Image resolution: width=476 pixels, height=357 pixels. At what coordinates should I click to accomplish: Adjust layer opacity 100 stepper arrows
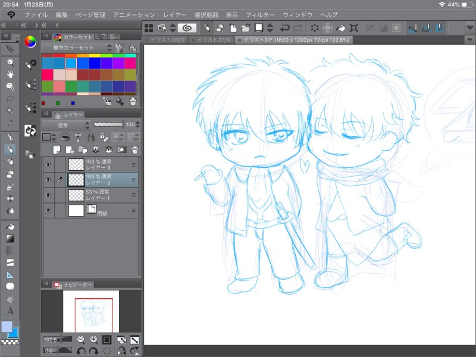coord(138,124)
